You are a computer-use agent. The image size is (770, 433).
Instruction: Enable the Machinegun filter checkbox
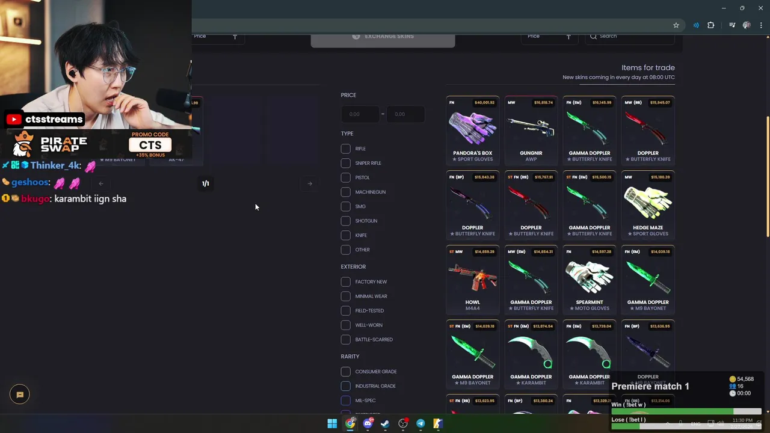(x=345, y=192)
